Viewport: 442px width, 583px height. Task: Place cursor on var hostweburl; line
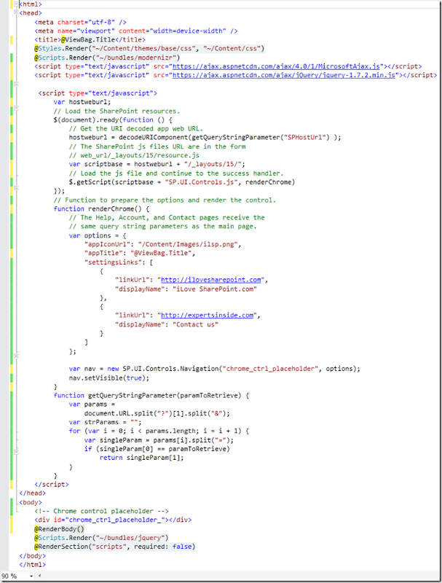[x=82, y=102]
